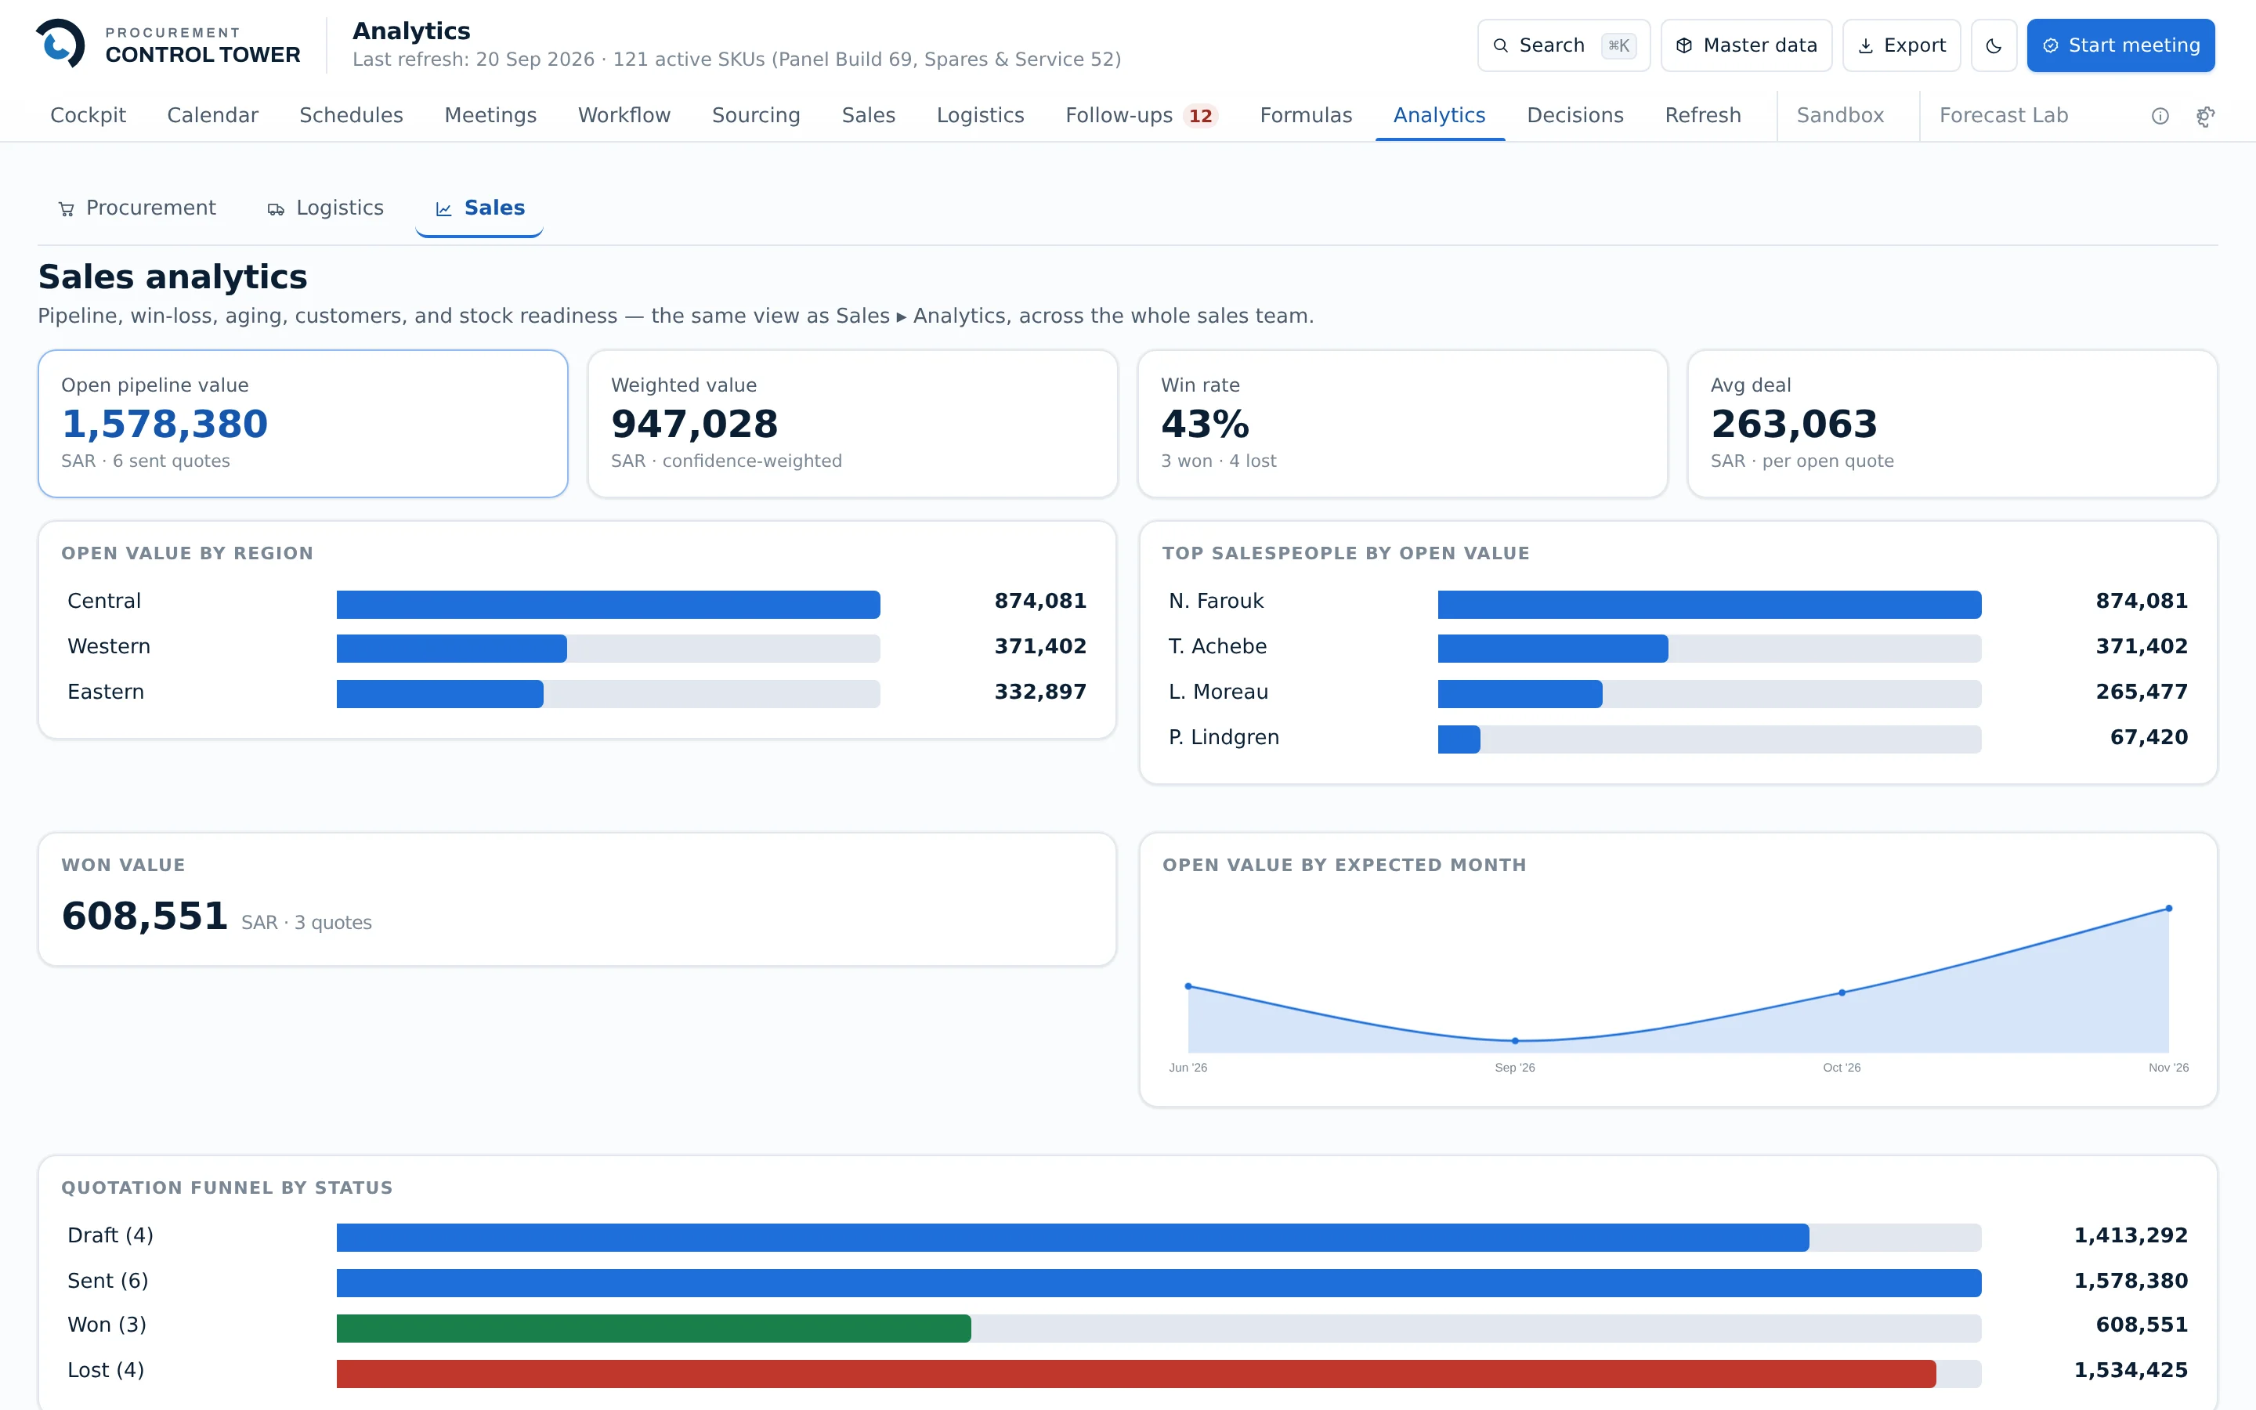Click the Western region bar
Image resolution: width=2256 pixels, height=1410 pixels.
451,649
